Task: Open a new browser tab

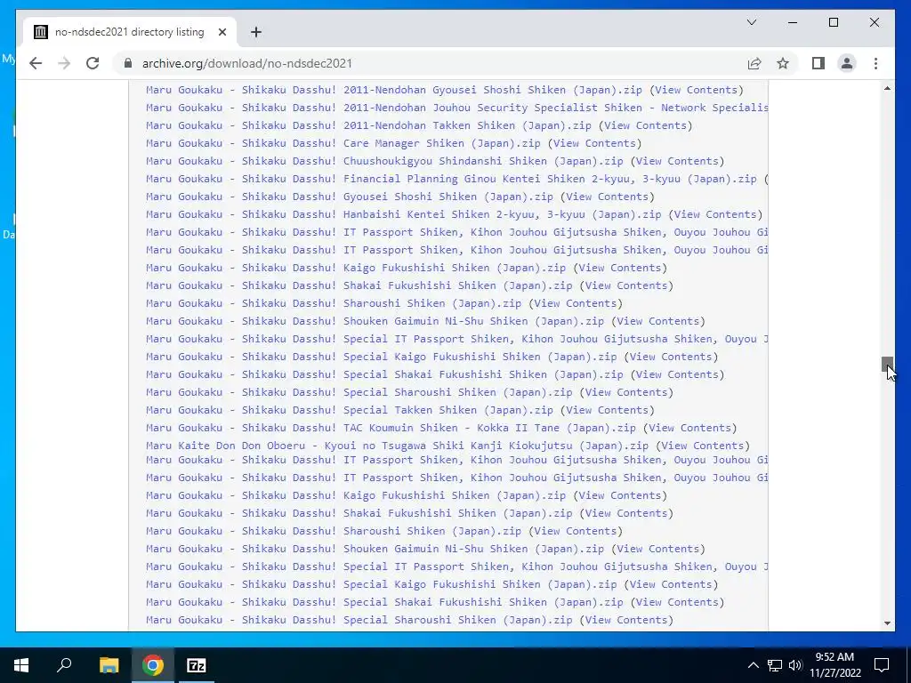Action: coord(255,32)
